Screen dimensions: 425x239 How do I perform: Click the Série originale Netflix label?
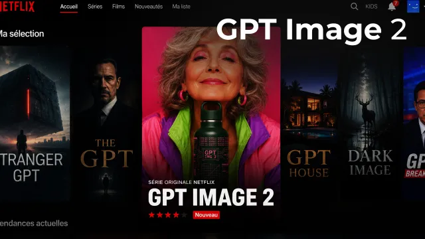(181, 183)
